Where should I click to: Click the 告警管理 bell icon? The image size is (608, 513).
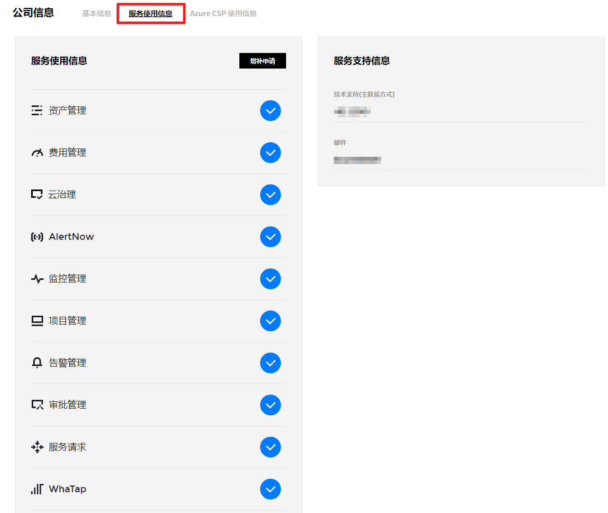pyautogui.click(x=37, y=363)
